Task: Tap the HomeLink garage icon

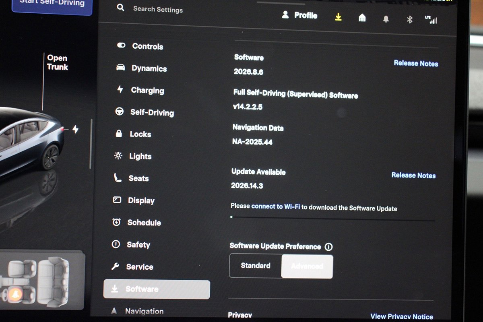Action: point(362,18)
